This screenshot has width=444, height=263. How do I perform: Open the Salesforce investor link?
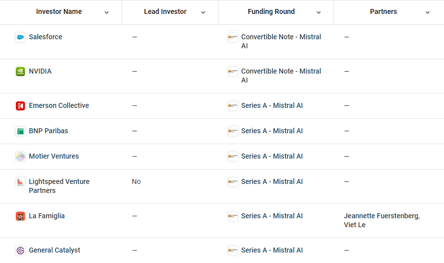(46, 37)
